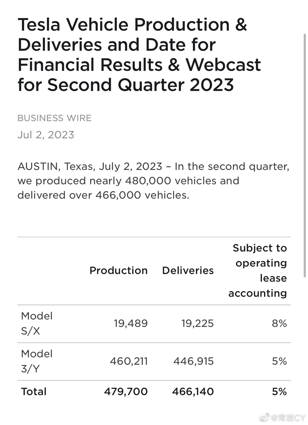This screenshot has width=308, height=425.
Task: Click the AUSTIN, Texas intro paragraph
Action: pos(153,181)
